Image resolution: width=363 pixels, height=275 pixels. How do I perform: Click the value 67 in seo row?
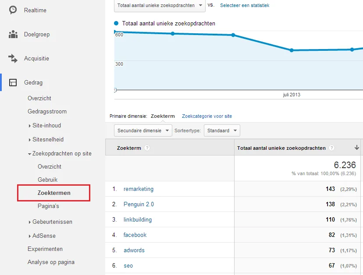coord(332,265)
